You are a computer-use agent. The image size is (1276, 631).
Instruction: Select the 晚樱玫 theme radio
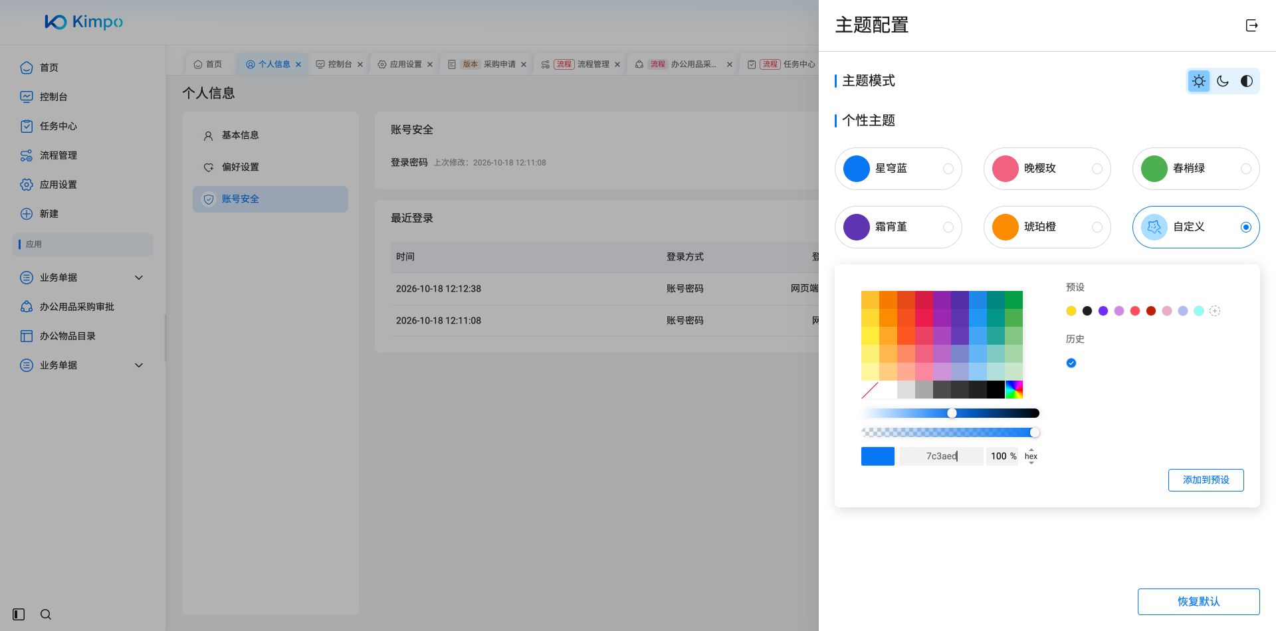click(x=1097, y=169)
